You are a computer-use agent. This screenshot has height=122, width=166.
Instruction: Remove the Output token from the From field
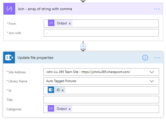[70, 23]
